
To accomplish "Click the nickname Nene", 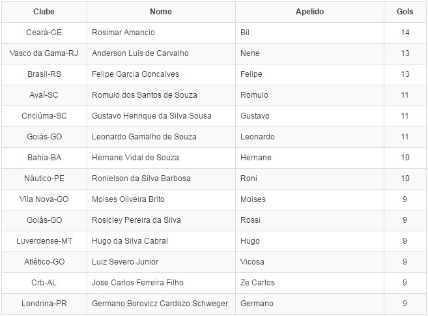I will 250,53.
